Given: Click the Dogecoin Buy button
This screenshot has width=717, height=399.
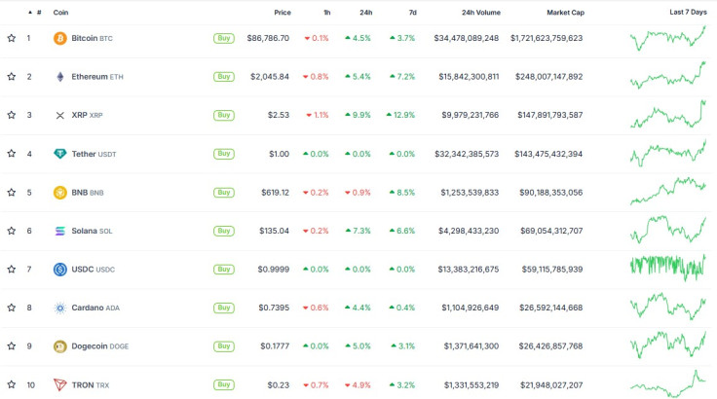Looking at the screenshot, I should coord(224,346).
